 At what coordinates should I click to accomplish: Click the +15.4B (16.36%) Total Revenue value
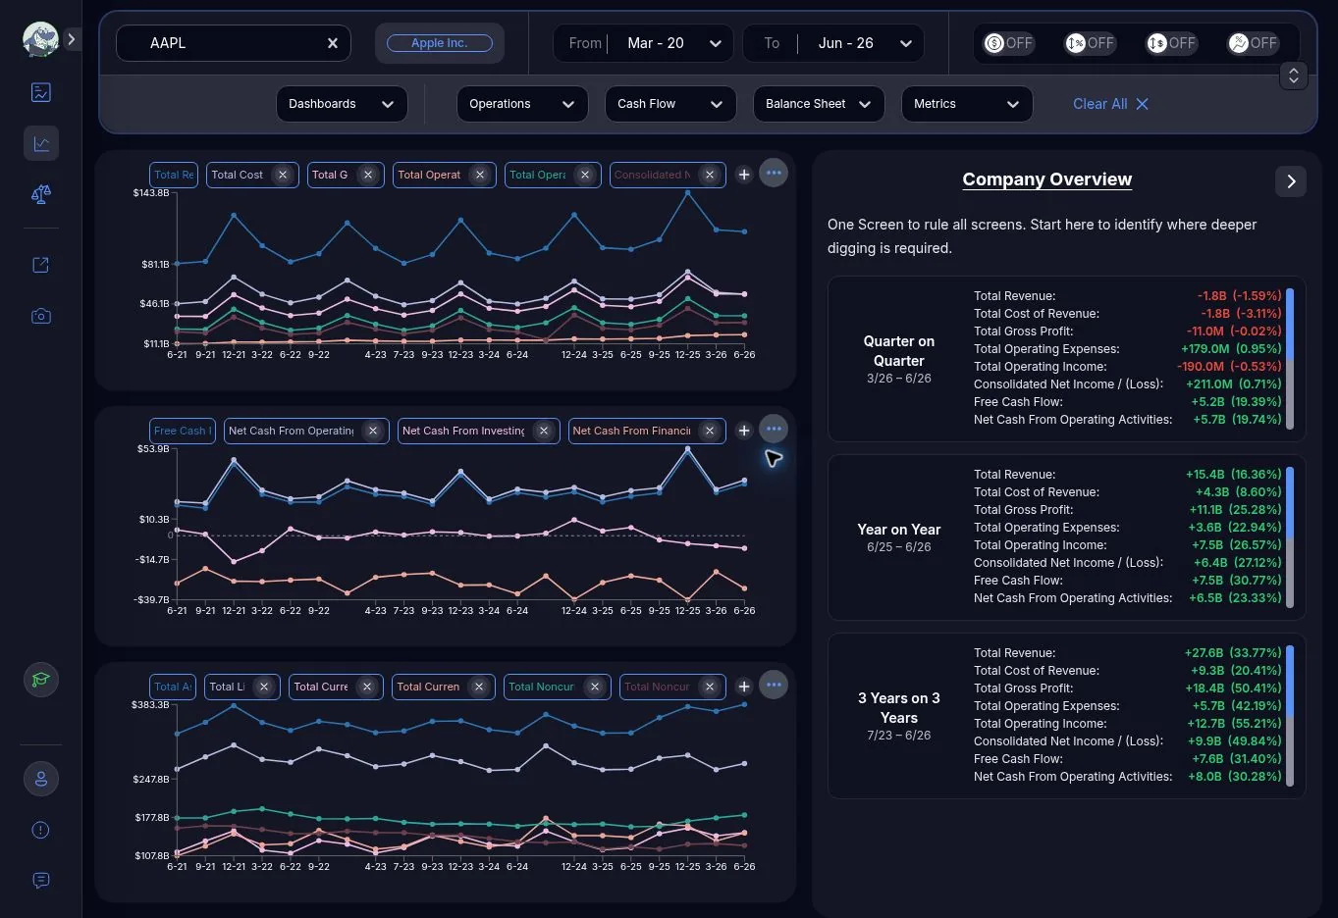pyautogui.click(x=1233, y=475)
